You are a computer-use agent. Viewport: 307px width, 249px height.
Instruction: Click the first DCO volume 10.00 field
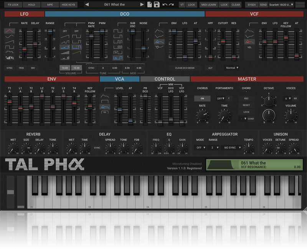65,68
